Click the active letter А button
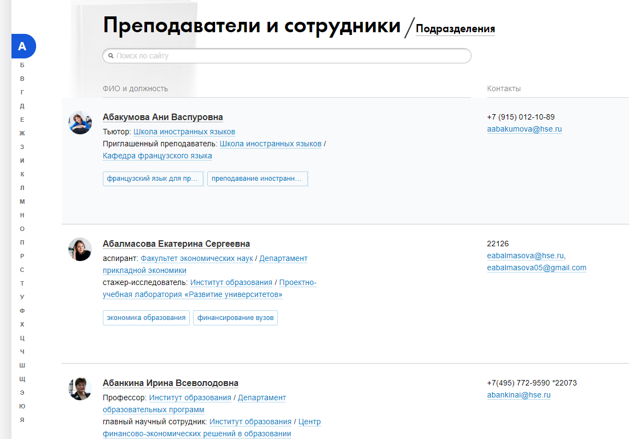 pyautogui.click(x=22, y=46)
